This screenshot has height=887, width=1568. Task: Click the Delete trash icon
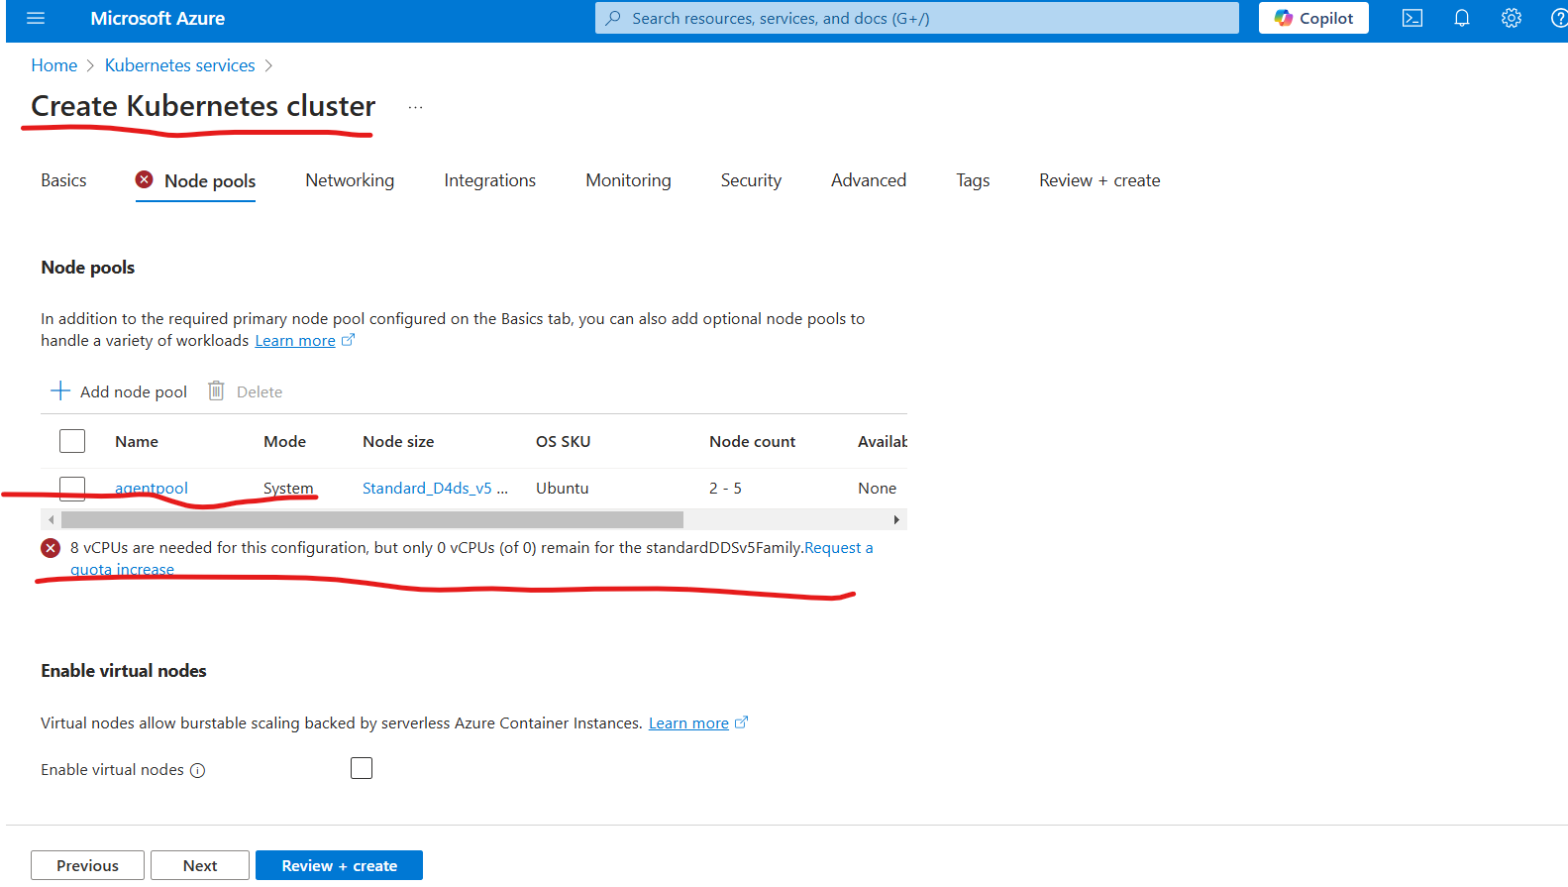pos(216,391)
